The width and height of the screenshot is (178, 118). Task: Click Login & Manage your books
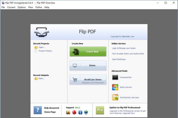click(124, 48)
